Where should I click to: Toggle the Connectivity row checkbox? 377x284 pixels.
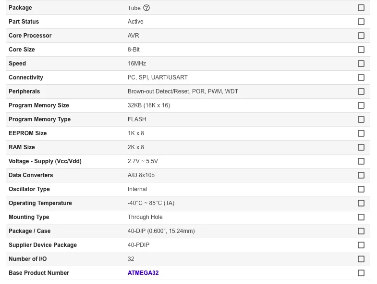point(361,77)
